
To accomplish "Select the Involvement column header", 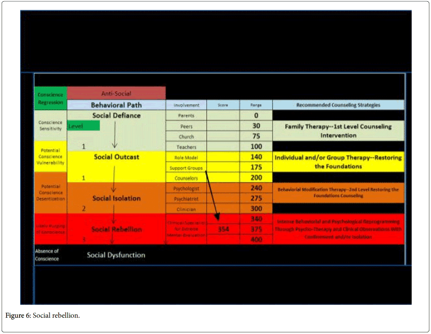I will coord(186,105).
